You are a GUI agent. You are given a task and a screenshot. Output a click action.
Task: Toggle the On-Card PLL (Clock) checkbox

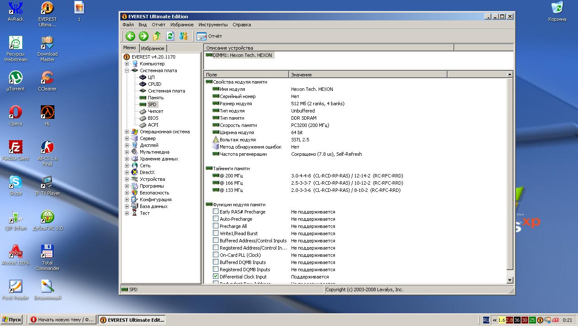point(215,255)
